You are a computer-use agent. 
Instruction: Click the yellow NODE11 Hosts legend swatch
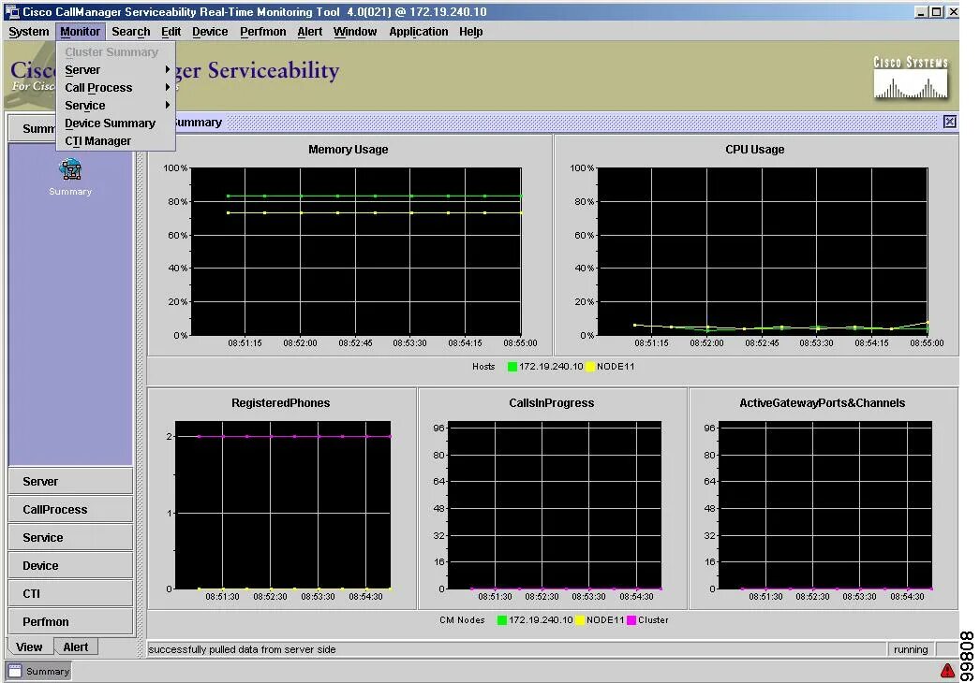[x=590, y=367]
